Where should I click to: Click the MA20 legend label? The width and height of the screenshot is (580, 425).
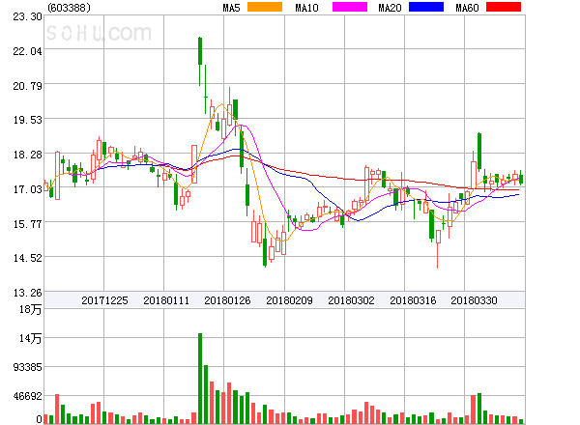(390, 8)
